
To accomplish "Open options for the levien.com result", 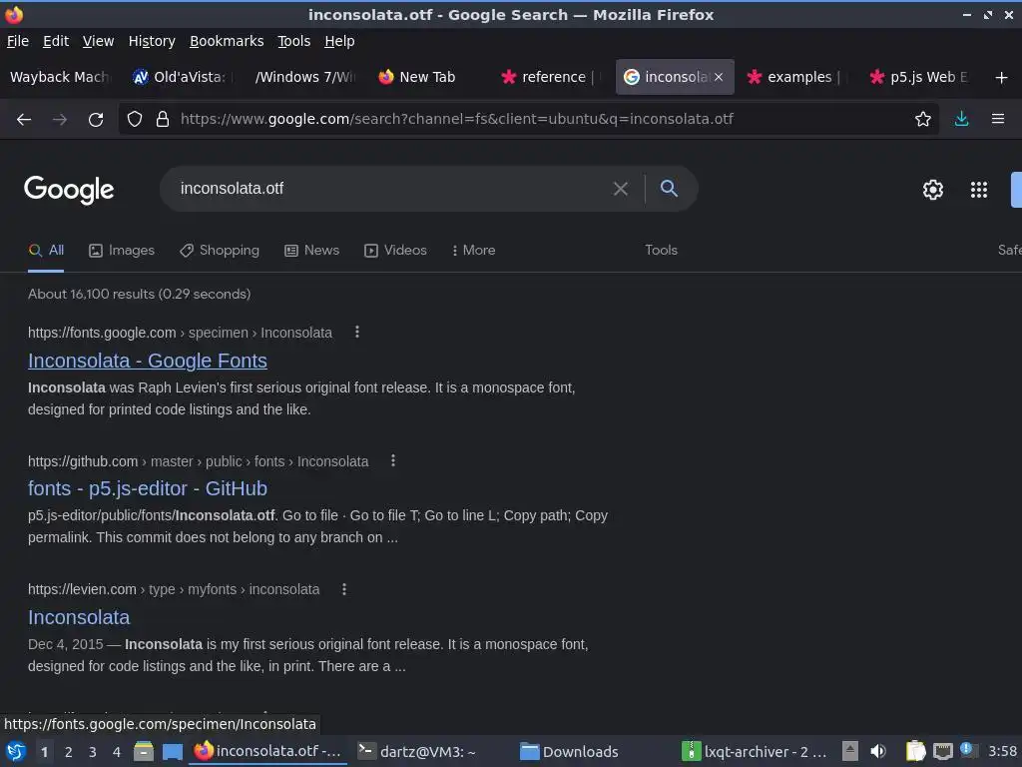I will click(344, 589).
